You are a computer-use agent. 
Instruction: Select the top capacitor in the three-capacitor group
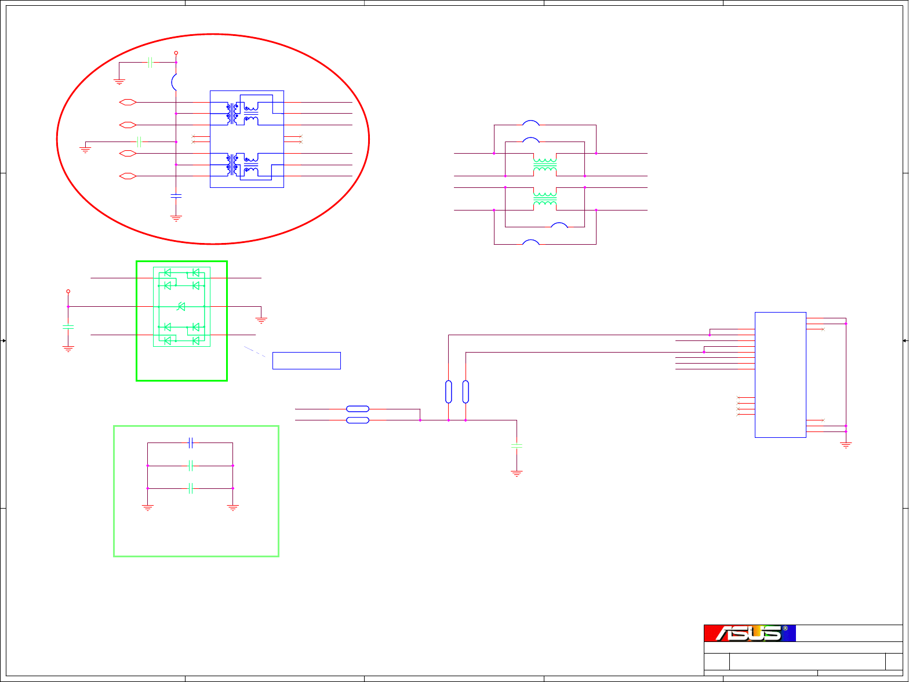tap(191, 443)
